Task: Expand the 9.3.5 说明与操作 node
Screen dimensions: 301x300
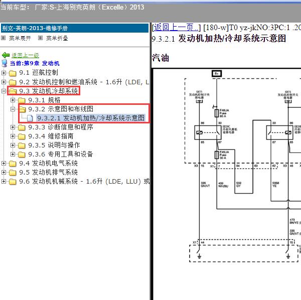Action: (13, 145)
